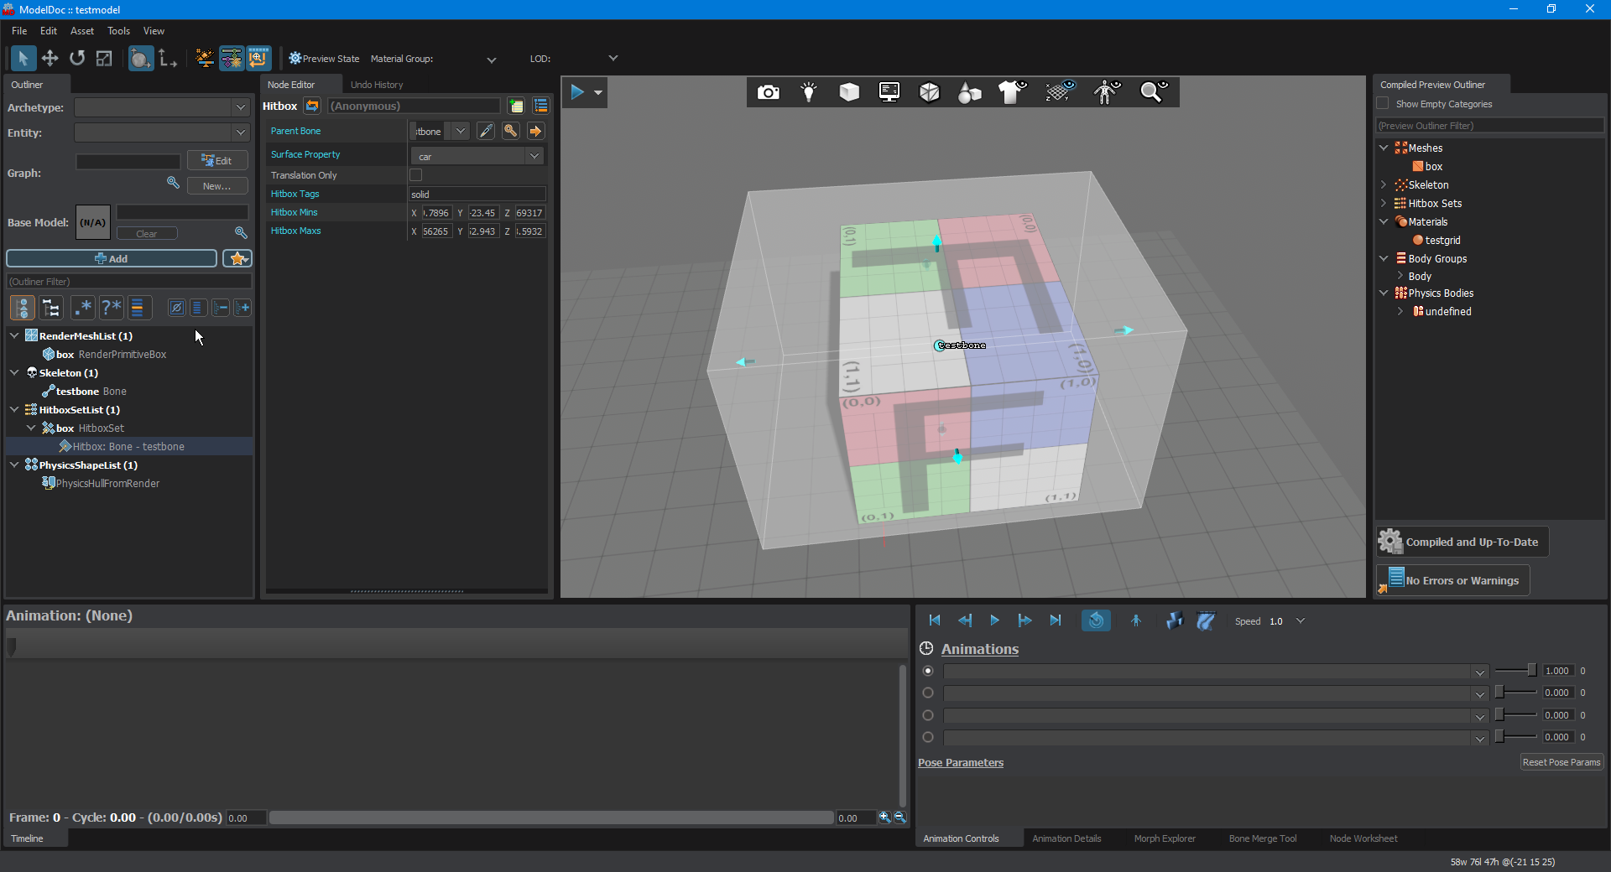
Task: Toggle the loop playback button in animation controls
Action: [1096, 620]
